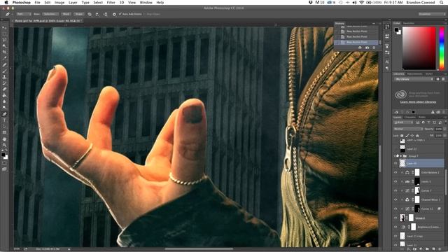Viewport: 448px width, 252px height.
Task: Hide the Channel Mixer 1 layer
Action: tap(395, 199)
